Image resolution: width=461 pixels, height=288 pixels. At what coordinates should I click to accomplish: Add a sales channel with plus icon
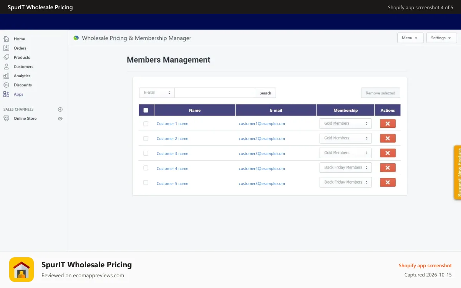pyautogui.click(x=60, y=109)
